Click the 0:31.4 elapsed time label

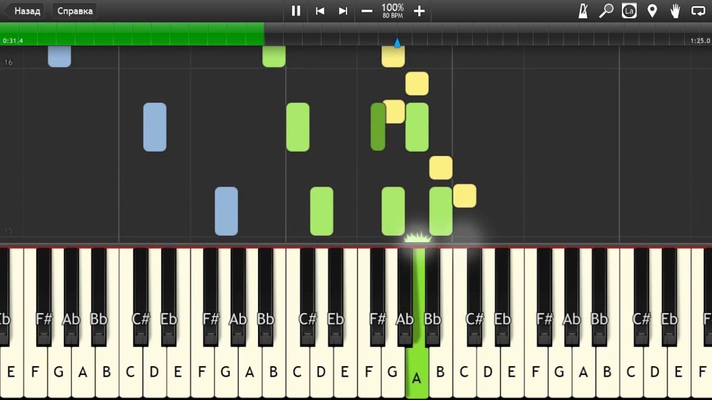click(x=13, y=41)
